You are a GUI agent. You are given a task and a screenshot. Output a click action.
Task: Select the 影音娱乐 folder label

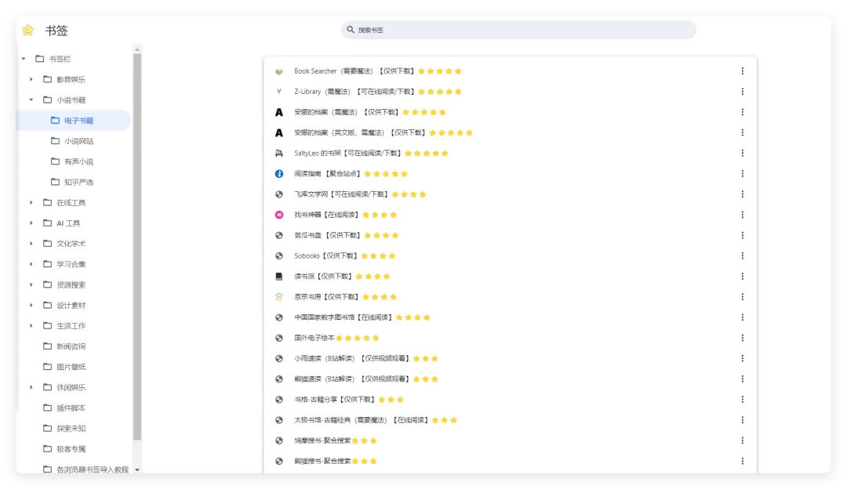pos(71,79)
